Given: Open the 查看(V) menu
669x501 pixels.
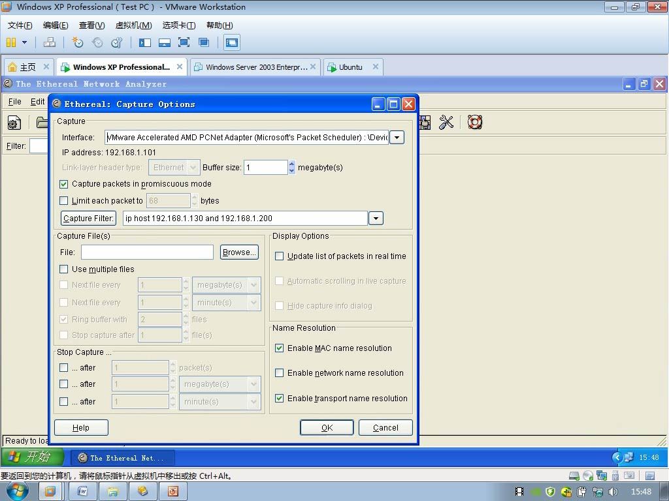Looking at the screenshot, I should pos(91,25).
